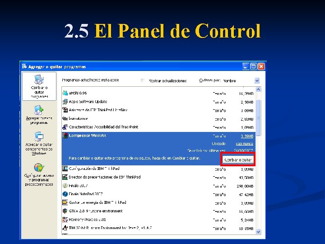325x244 pixels.
Task: Open the Ordenar por Nombre dropdown
Action: 257,81
